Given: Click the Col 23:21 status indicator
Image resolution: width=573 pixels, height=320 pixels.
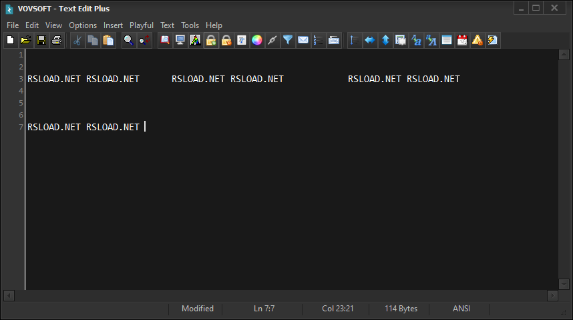Looking at the screenshot, I should (338, 309).
